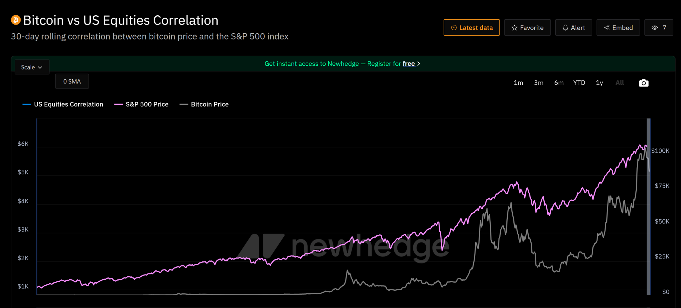Open the Register for free link

pyautogui.click(x=409, y=64)
